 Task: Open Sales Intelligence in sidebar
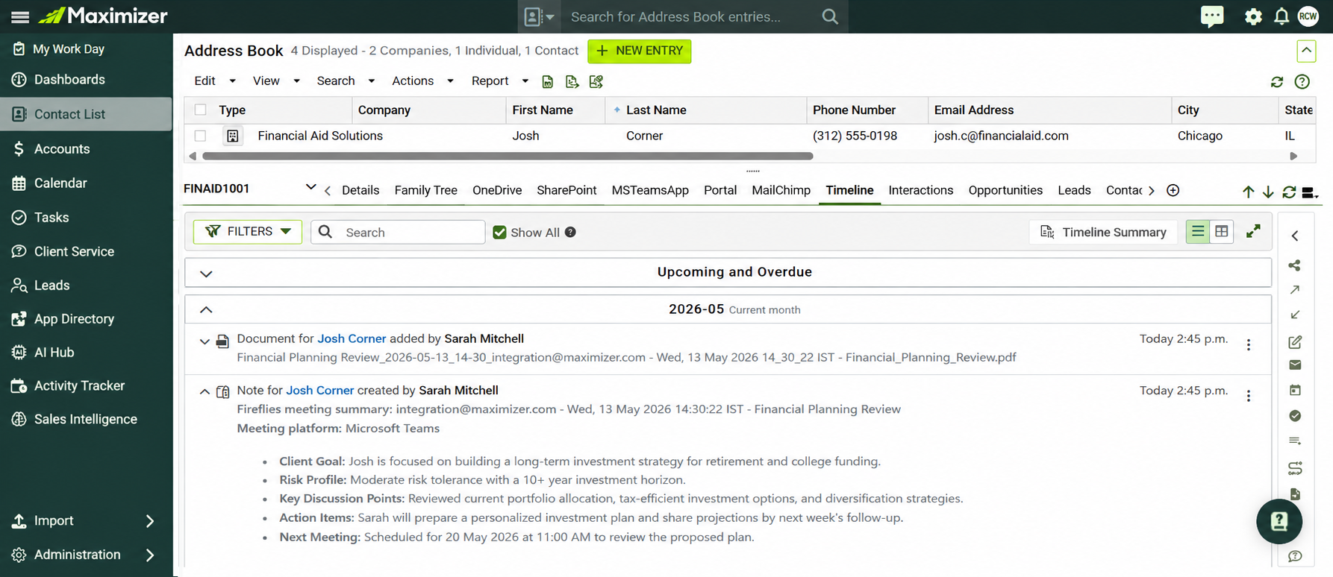(x=87, y=420)
